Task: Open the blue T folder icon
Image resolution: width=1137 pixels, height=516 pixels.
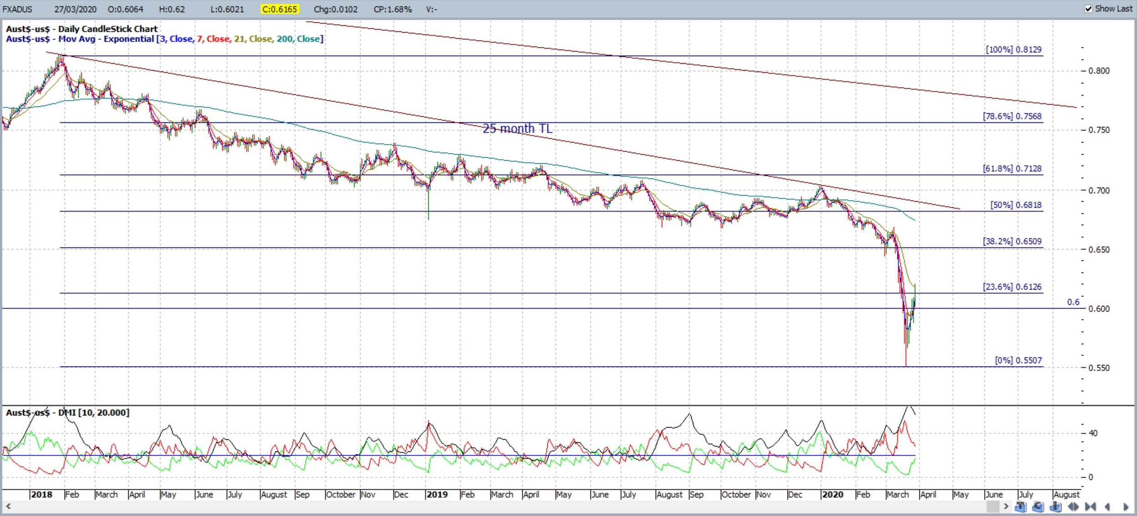Action: 1021,506
